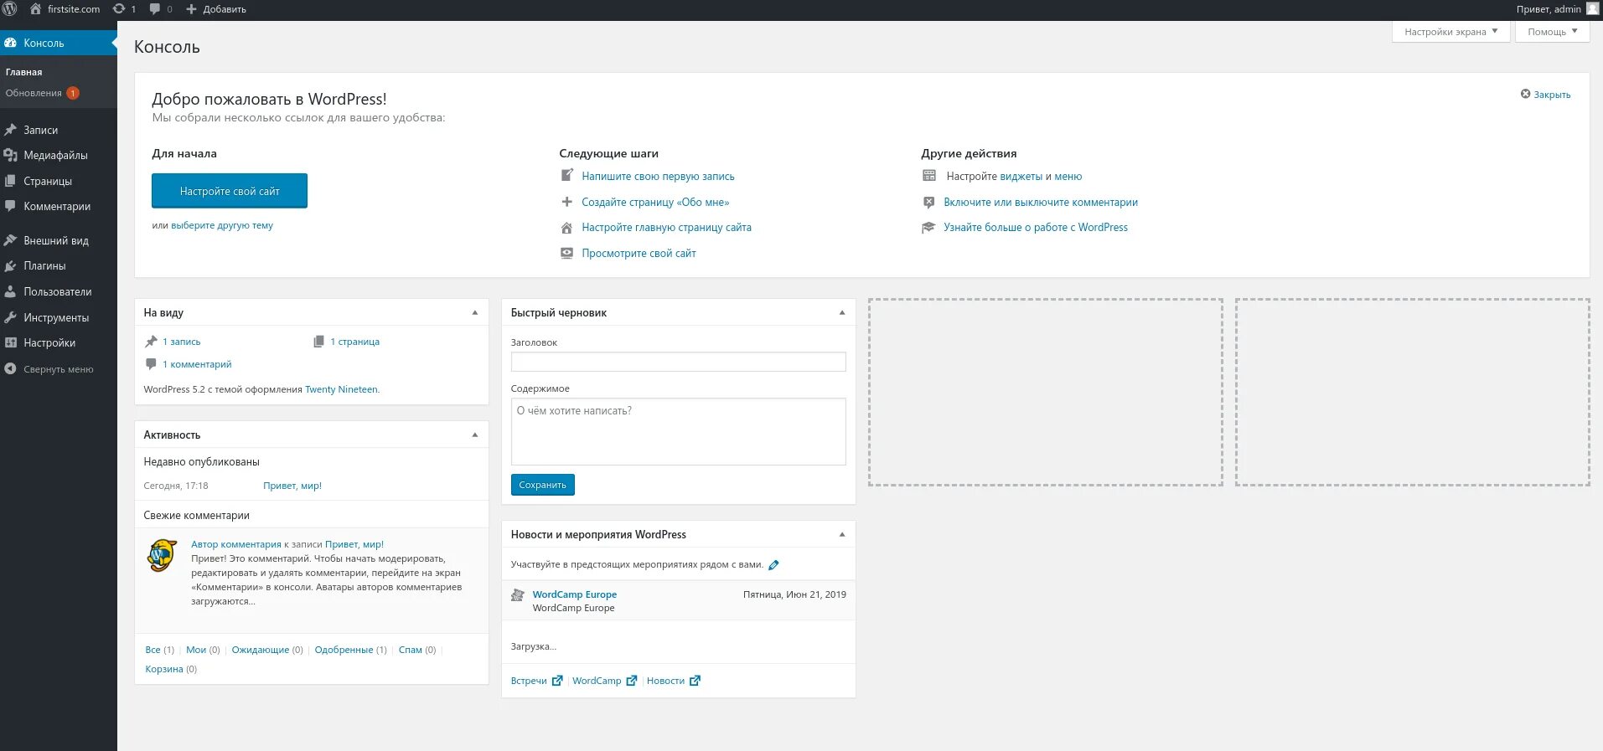The height and width of the screenshot is (751, 1603).
Task: Open WordCamp Europe event link
Action: pyautogui.click(x=575, y=594)
